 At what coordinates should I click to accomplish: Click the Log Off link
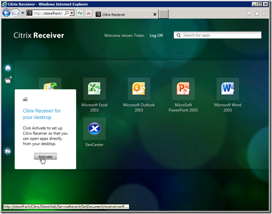point(156,35)
